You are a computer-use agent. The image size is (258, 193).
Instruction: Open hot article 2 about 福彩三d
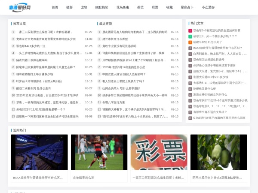[215, 36]
